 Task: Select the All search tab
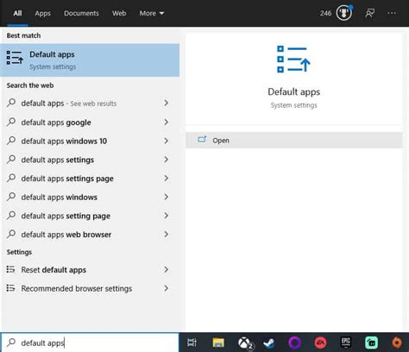point(17,13)
